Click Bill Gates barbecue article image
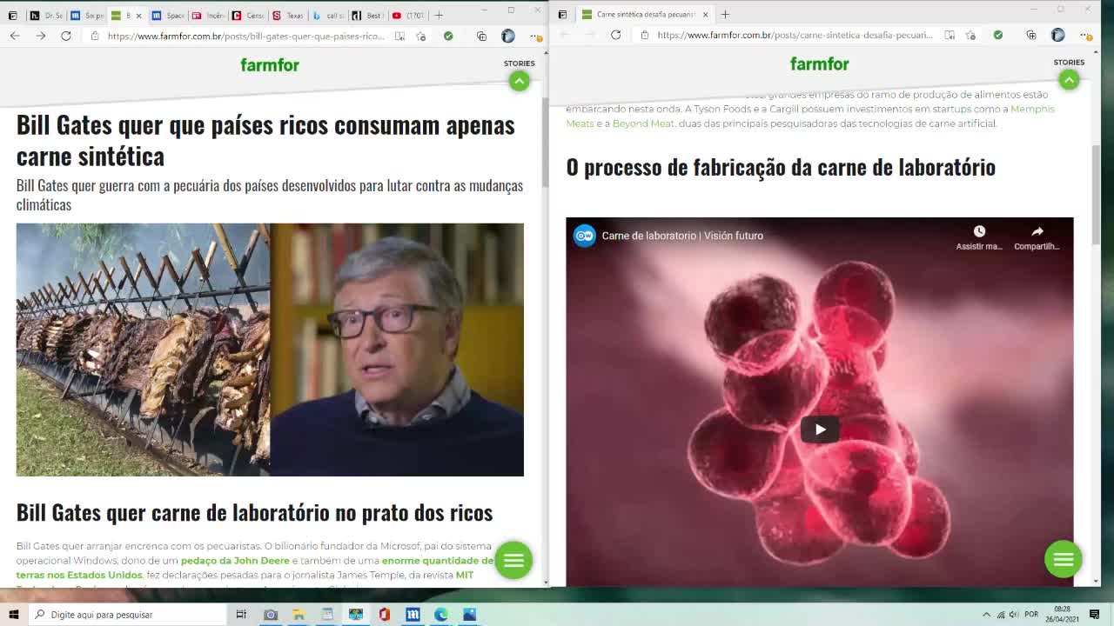Viewport: 1114px width, 626px height. [270, 350]
